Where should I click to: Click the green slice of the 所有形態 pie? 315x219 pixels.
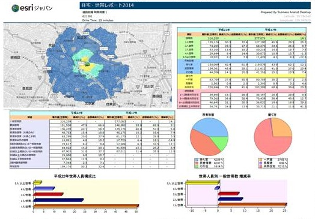[x=221, y=142]
